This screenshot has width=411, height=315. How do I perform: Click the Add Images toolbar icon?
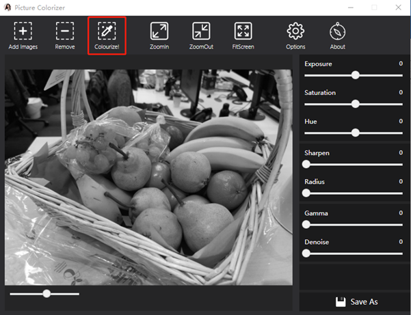point(23,31)
